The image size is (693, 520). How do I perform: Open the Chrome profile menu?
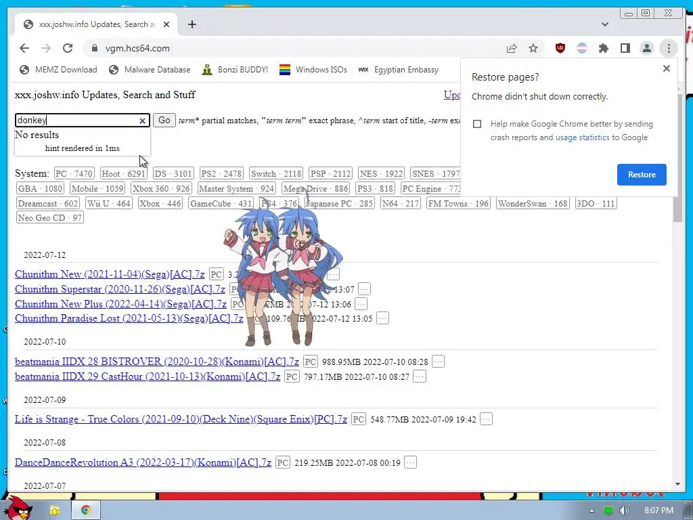(x=646, y=48)
